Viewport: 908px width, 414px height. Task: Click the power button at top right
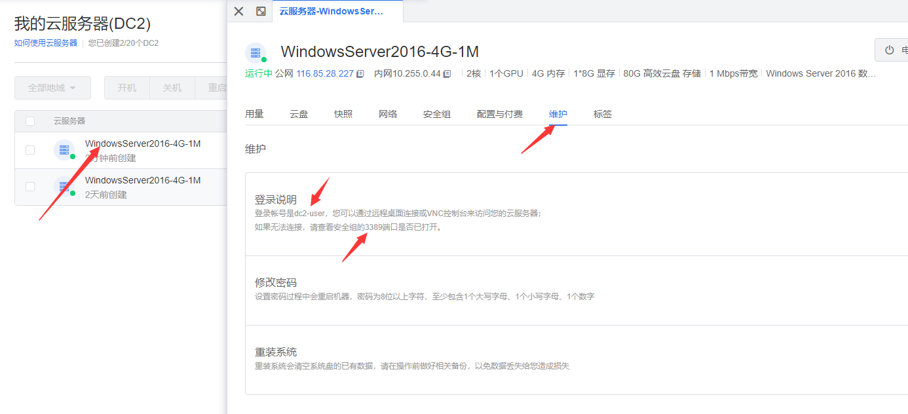tap(892, 50)
